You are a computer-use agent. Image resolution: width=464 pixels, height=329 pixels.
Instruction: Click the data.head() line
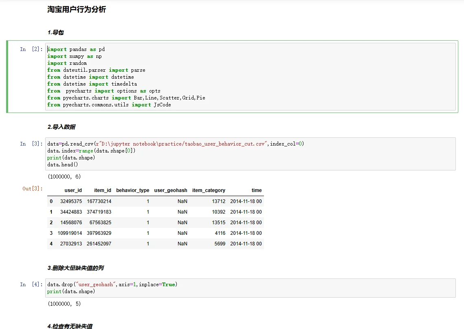pos(63,165)
